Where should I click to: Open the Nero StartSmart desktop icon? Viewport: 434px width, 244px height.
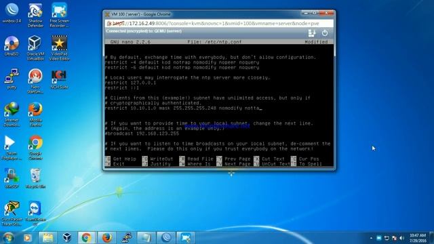[x=35, y=81]
